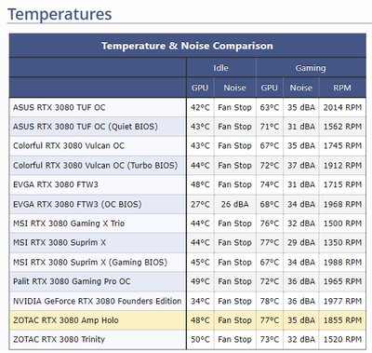Click the 1968 RPM value
Screen dimensions: 372x353
point(342,204)
